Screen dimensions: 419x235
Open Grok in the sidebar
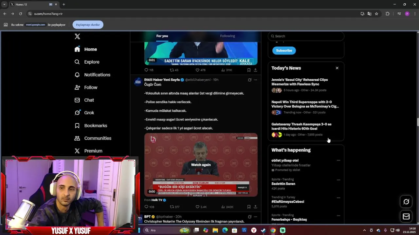pos(84,113)
